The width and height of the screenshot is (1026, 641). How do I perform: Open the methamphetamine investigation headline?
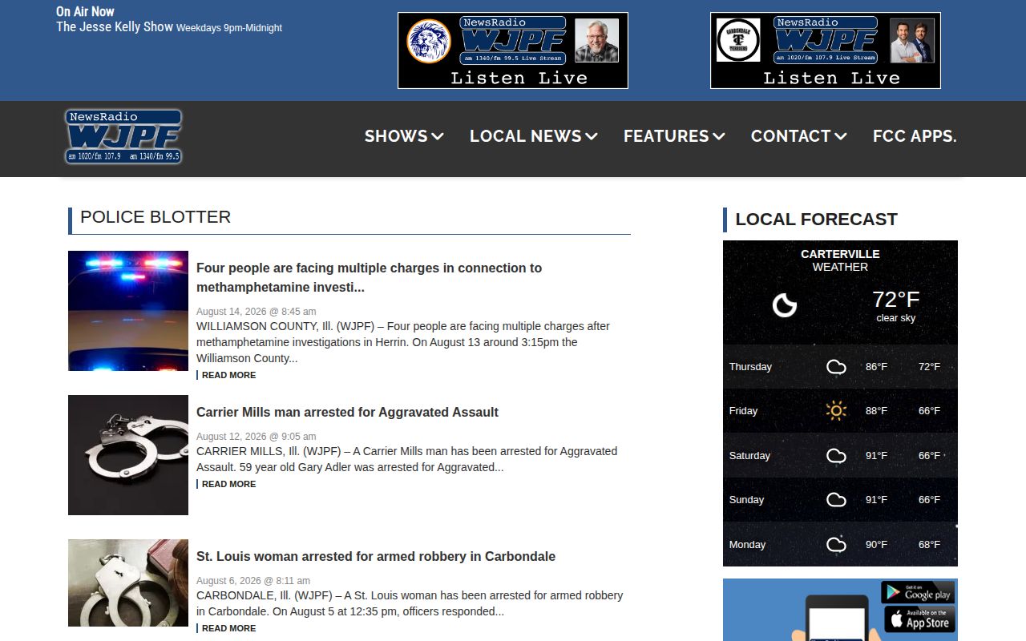click(369, 277)
